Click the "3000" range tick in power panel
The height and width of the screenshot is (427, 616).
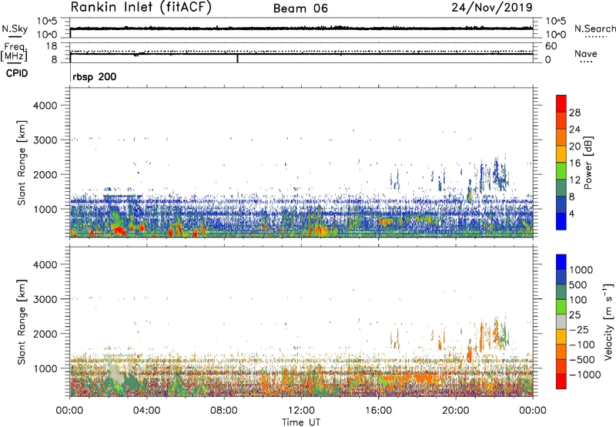[x=45, y=140]
